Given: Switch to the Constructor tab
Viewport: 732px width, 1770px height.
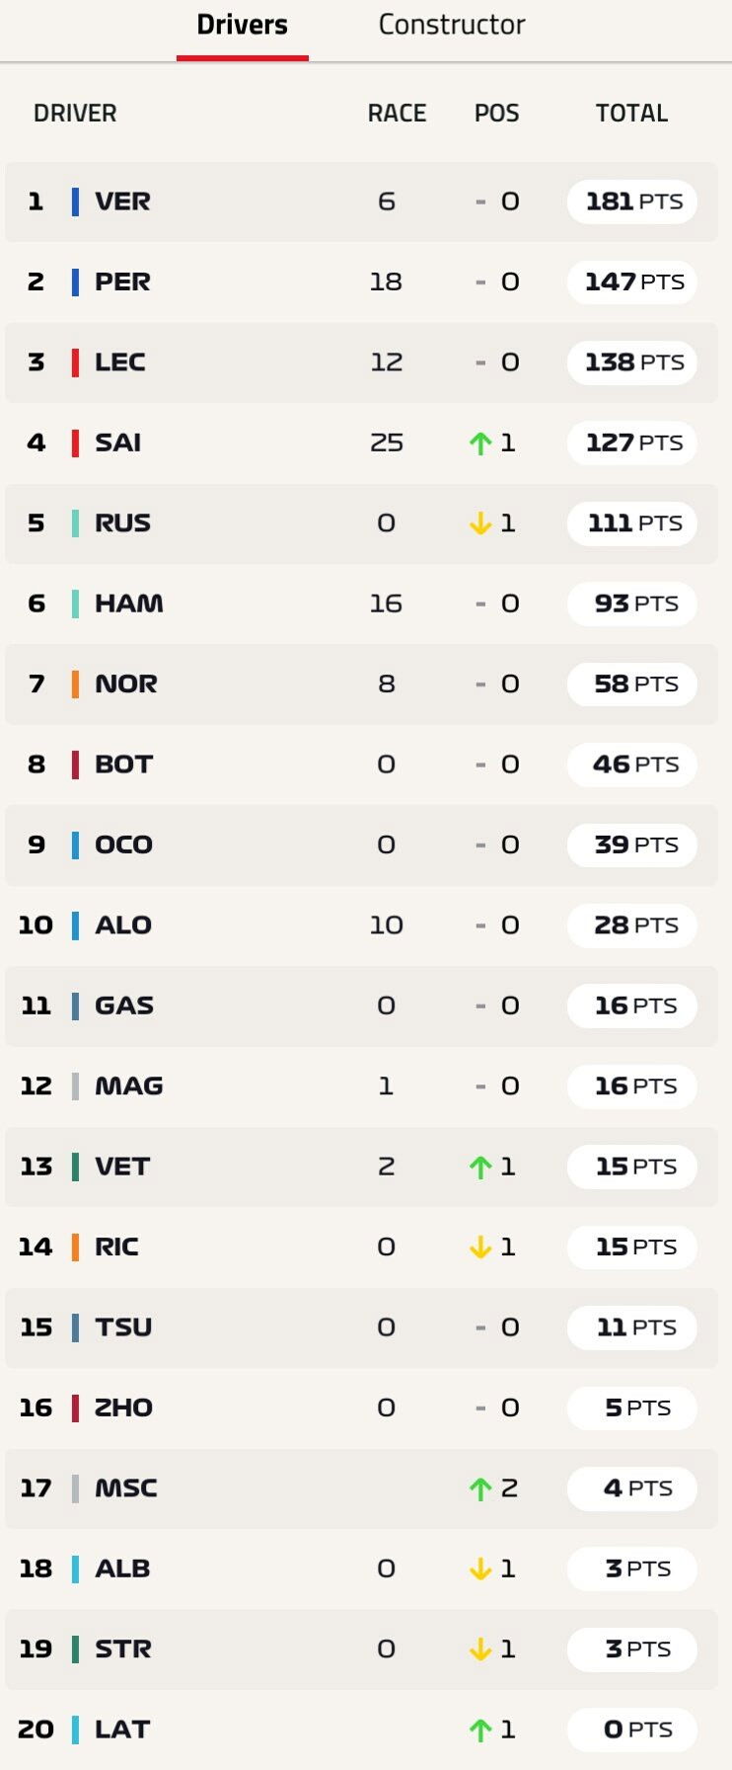Looking at the screenshot, I should [x=452, y=25].
